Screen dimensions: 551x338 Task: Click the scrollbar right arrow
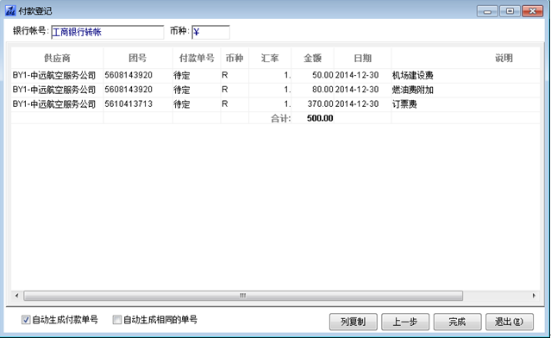534,296
